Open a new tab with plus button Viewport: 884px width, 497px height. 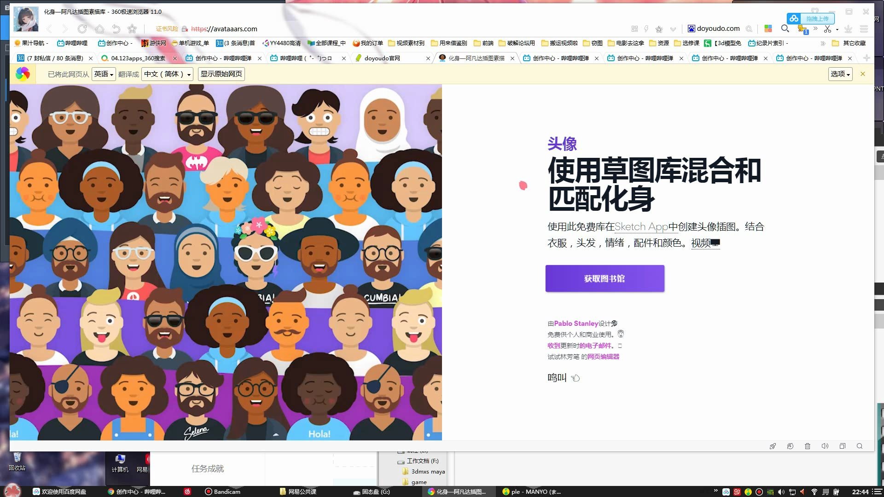[867, 58]
